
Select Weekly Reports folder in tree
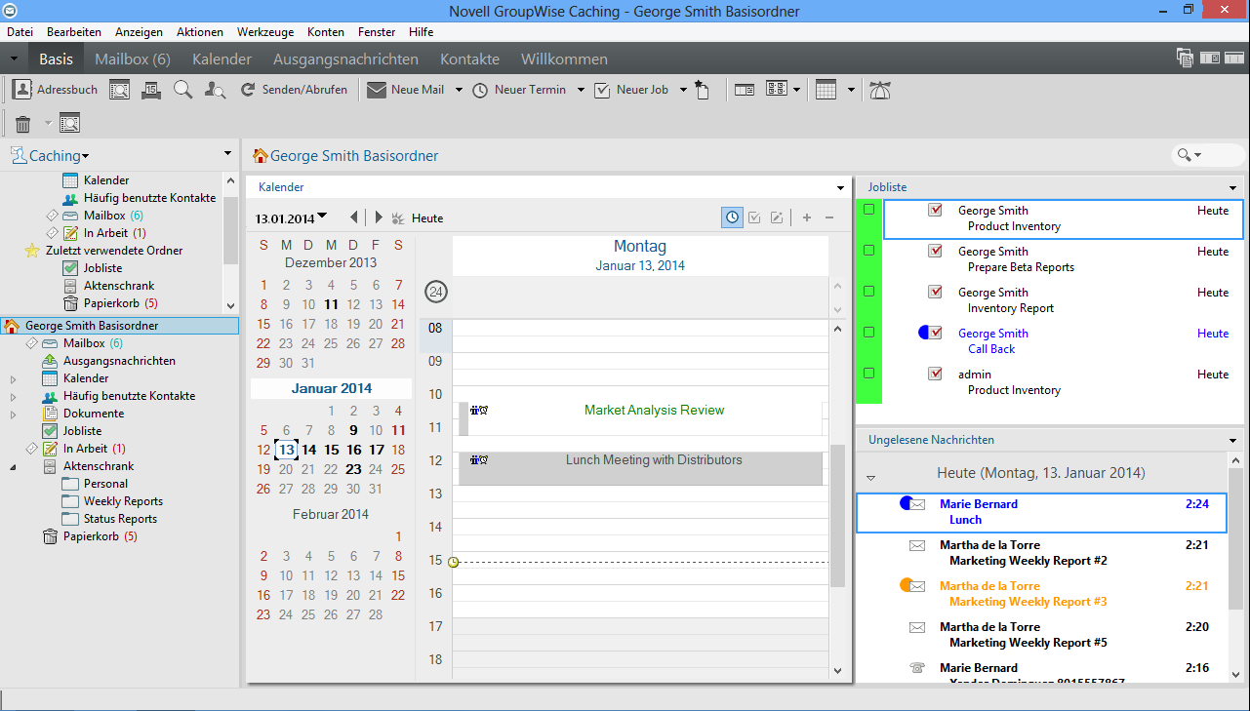[x=123, y=501]
